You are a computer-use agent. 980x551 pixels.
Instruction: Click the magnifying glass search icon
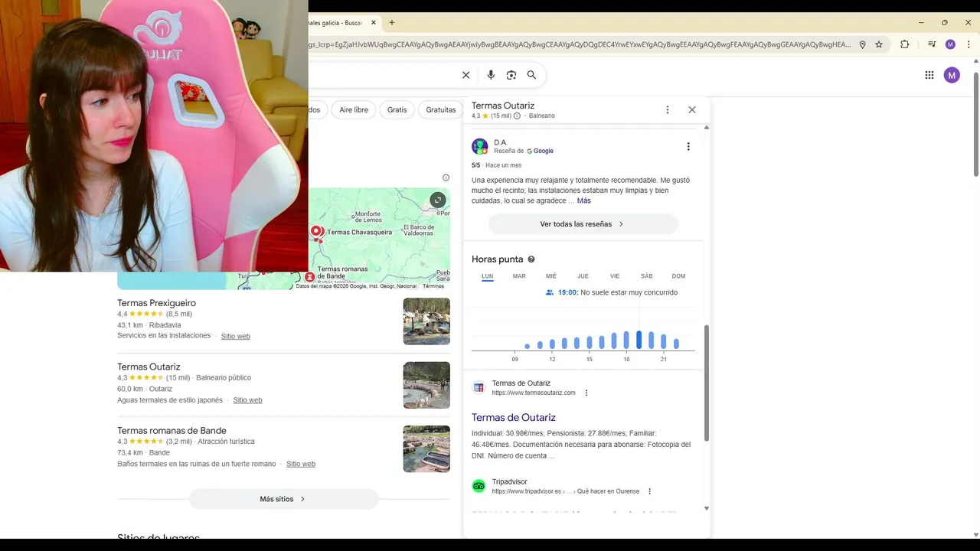pos(531,75)
